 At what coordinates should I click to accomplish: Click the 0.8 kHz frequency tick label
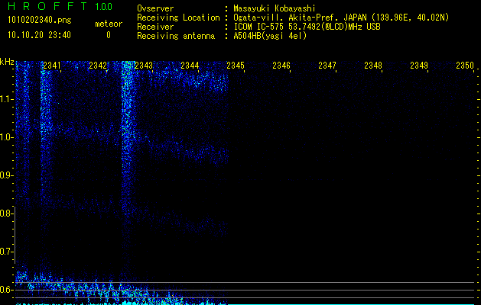point(6,213)
